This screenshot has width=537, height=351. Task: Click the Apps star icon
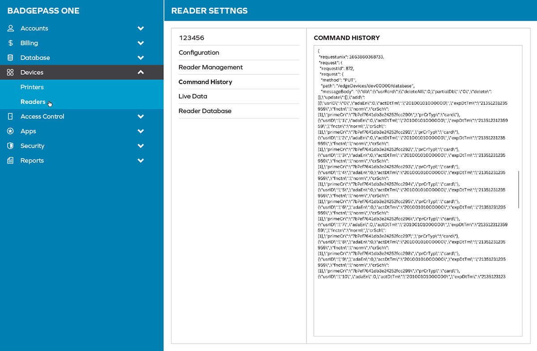(10, 131)
